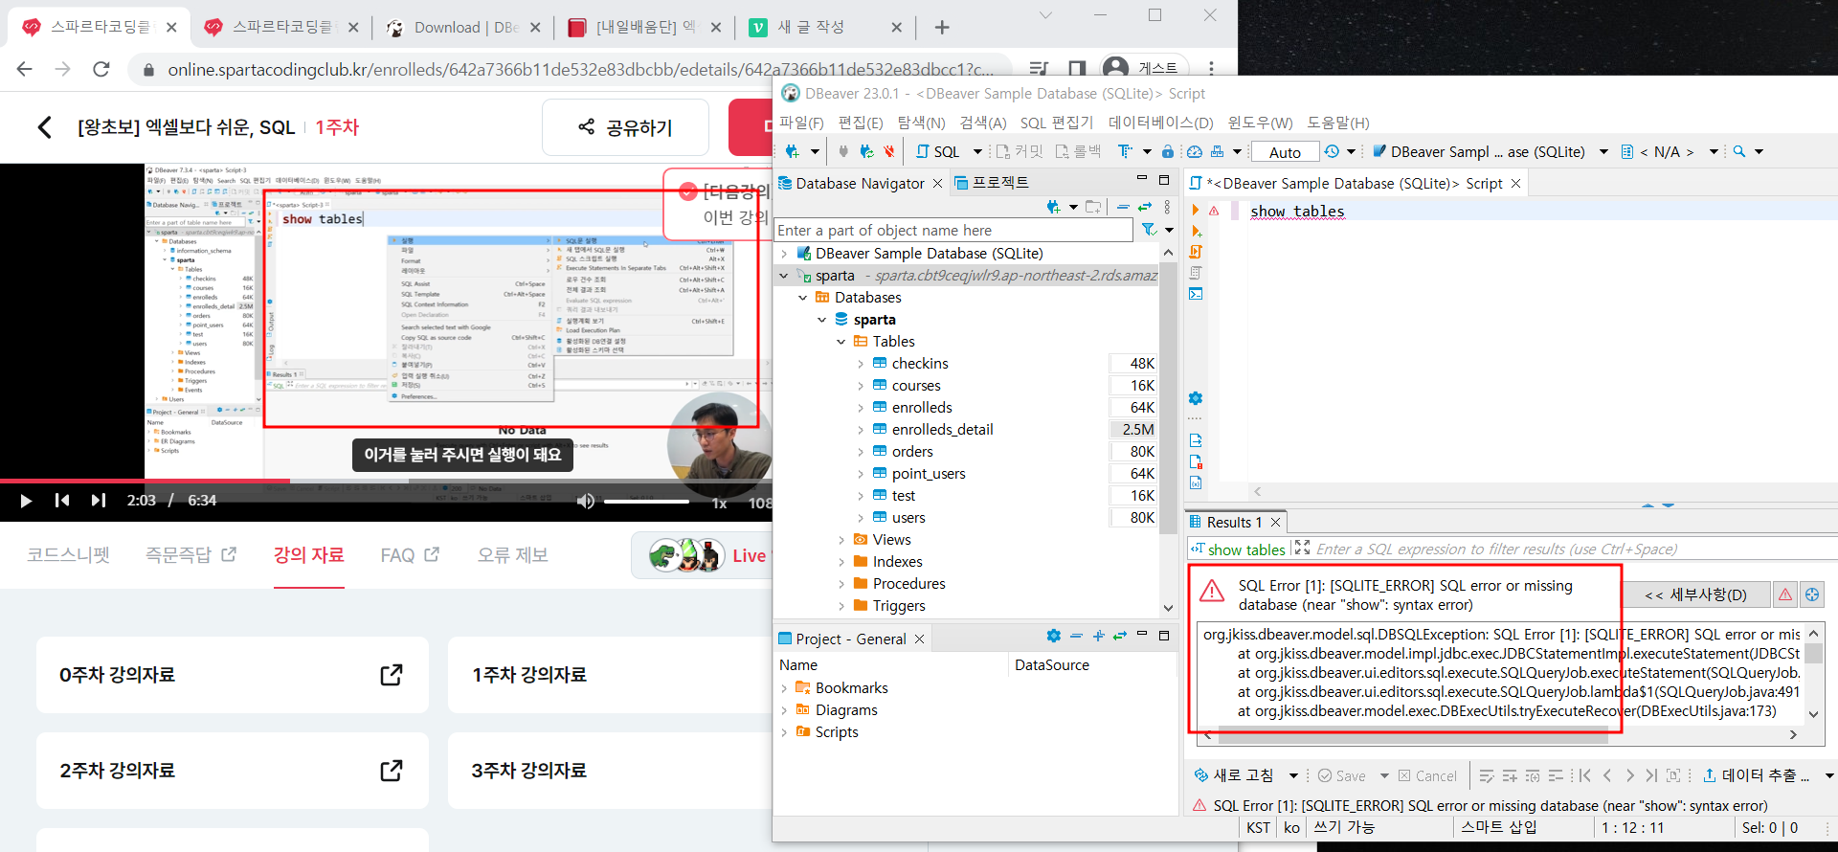Collapse the sparta connection node
The image size is (1838, 852).
(784, 276)
